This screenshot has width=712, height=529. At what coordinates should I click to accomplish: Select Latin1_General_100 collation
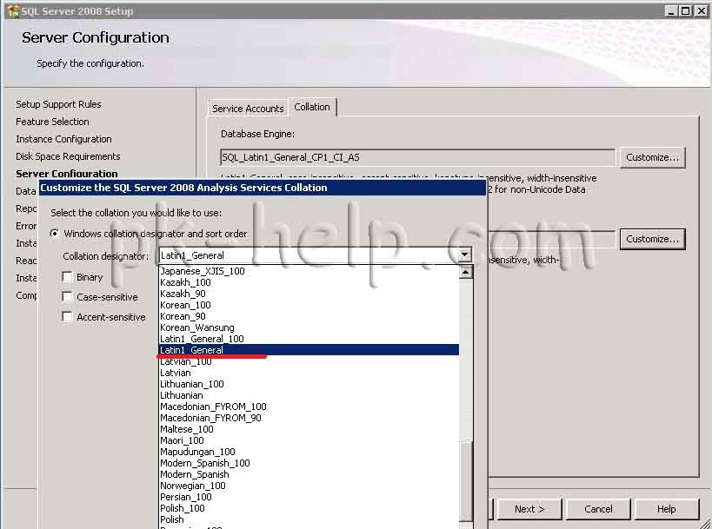click(309, 339)
